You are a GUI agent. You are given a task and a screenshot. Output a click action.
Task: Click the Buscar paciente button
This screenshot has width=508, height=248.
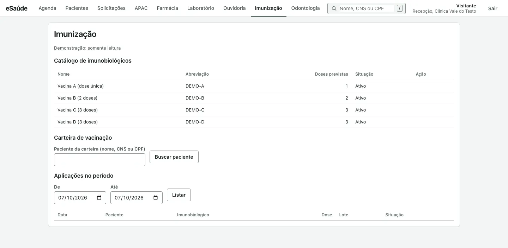click(x=174, y=157)
